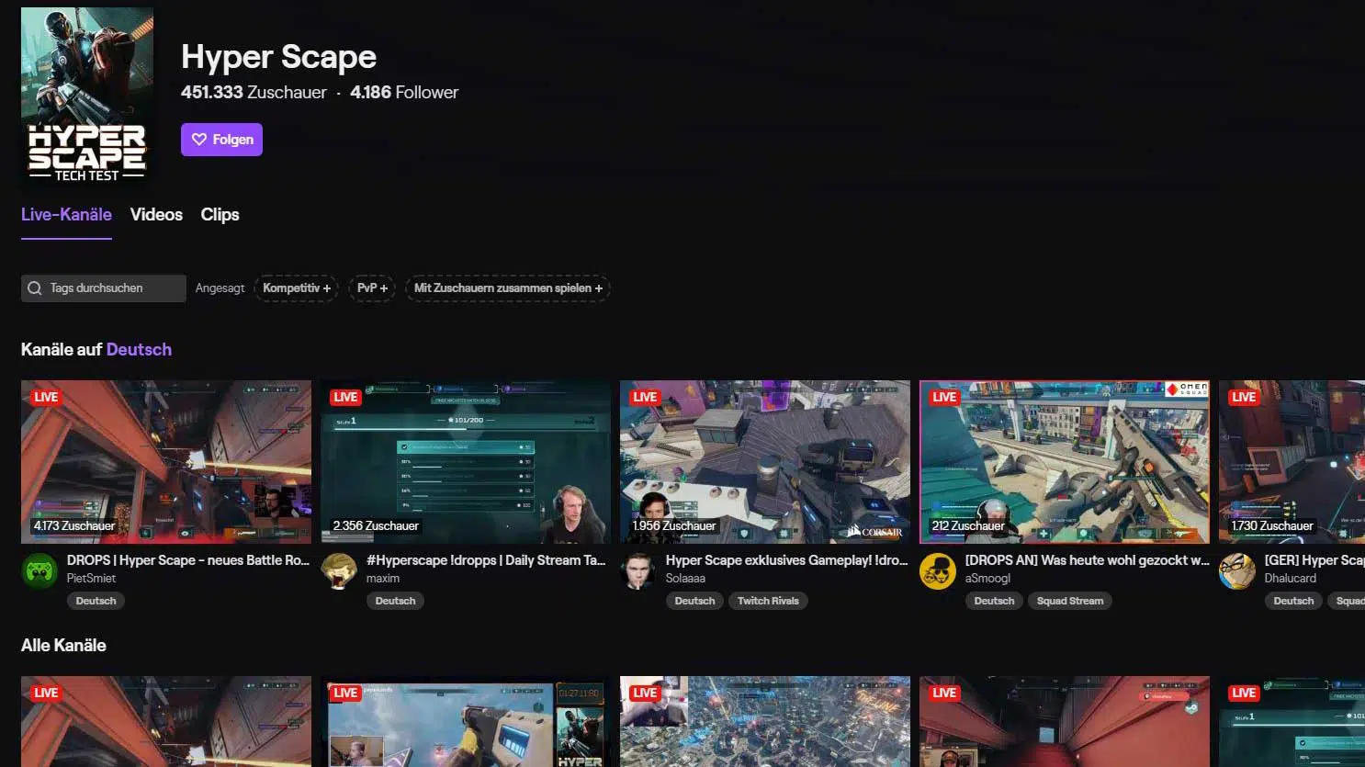This screenshot has width=1365, height=767.
Task: Open aSmoogl's live stream thumbnail
Action: [1065, 462]
